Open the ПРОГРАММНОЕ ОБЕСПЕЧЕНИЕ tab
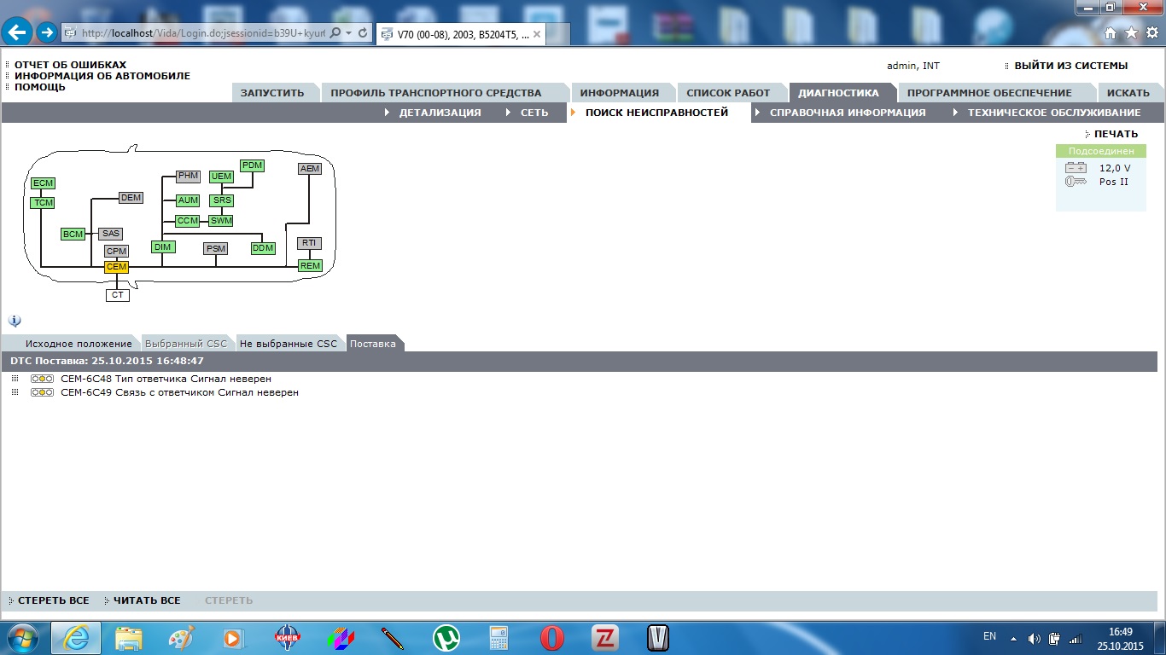This screenshot has width=1166, height=655. (x=989, y=93)
